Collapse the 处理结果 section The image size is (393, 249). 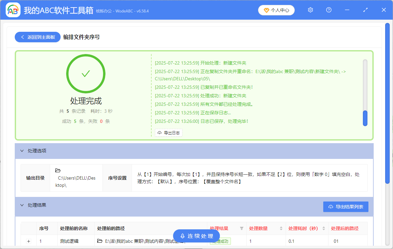click(22, 205)
